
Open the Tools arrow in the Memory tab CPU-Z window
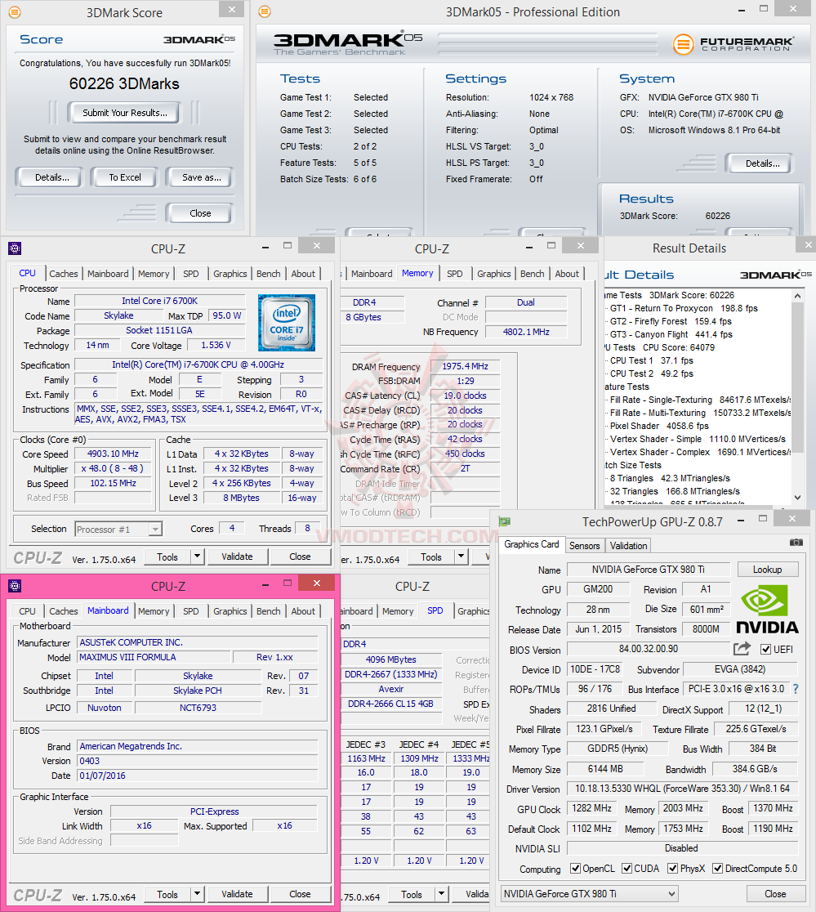tap(462, 557)
